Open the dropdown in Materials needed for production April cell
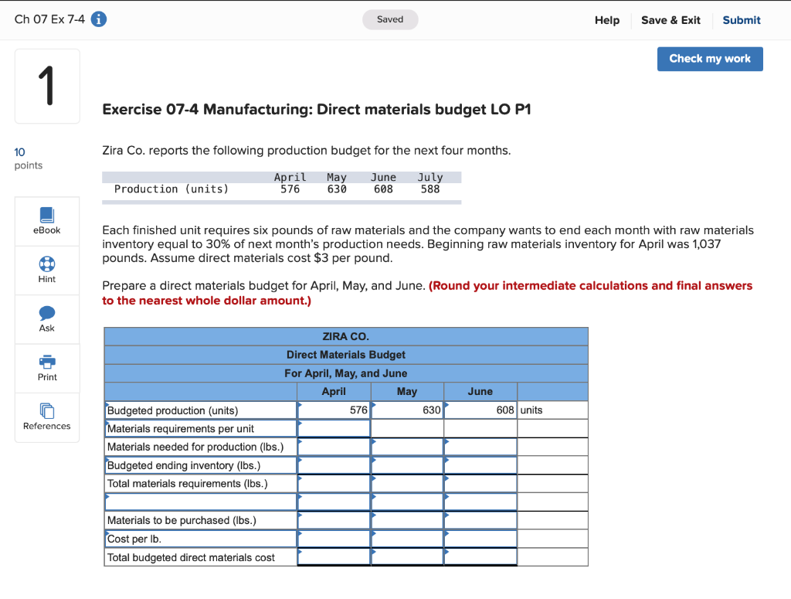 coord(300,447)
